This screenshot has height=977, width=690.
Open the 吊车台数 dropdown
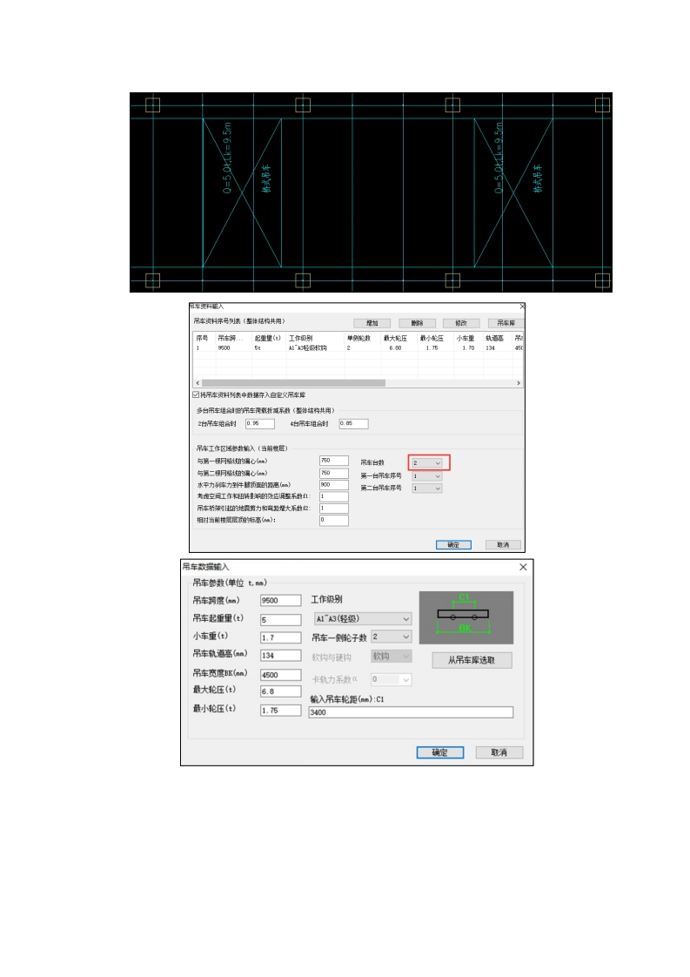(x=427, y=462)
